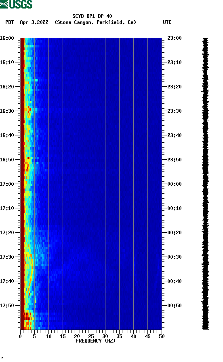Click the '16:10' PDT time label
The image size is (223, 362).
pos(7,62)
